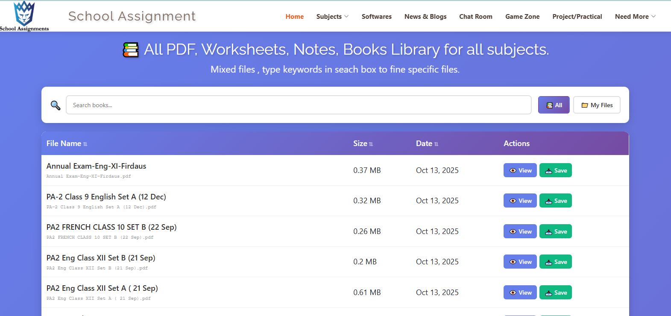Select the Annual Exam-Eng-XI-Firdaus title
The image size is (671, 316).
click(97, 166)
